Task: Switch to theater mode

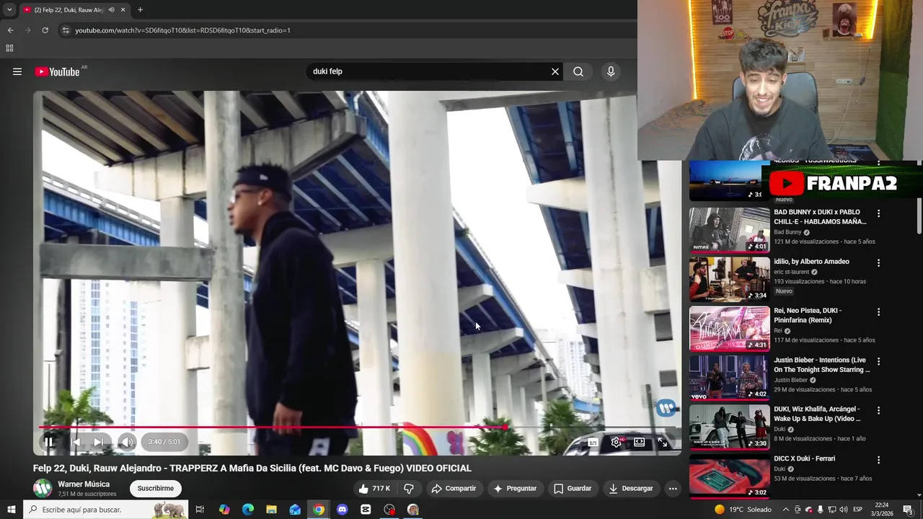Action: point(639,443)
